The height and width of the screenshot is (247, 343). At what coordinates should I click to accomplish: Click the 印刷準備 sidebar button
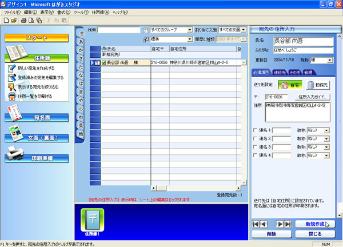(x=37, y=158)
